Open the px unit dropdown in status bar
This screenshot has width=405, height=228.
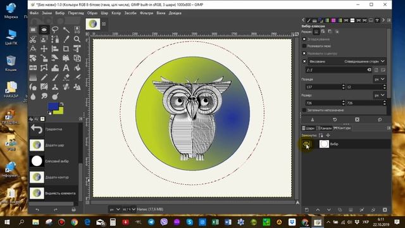click(115, 210)
